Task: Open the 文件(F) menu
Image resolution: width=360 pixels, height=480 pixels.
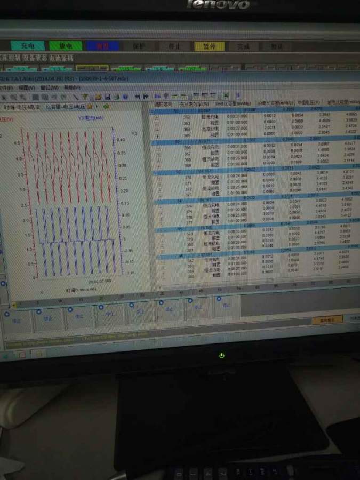Action: tap(6, 88)
